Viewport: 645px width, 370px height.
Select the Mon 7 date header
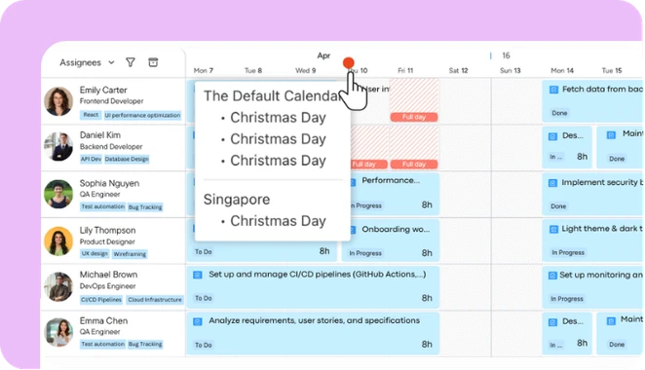tap(204, 70)
